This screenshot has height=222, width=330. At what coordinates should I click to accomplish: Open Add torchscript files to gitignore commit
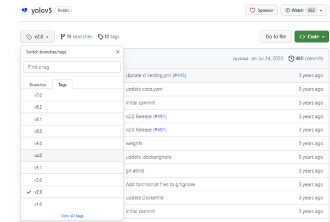point(161,185)
